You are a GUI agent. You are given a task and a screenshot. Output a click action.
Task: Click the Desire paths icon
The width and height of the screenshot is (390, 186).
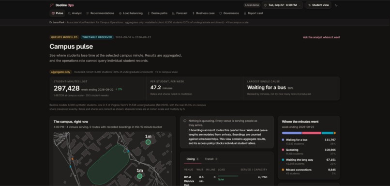(x=149, y=13)
